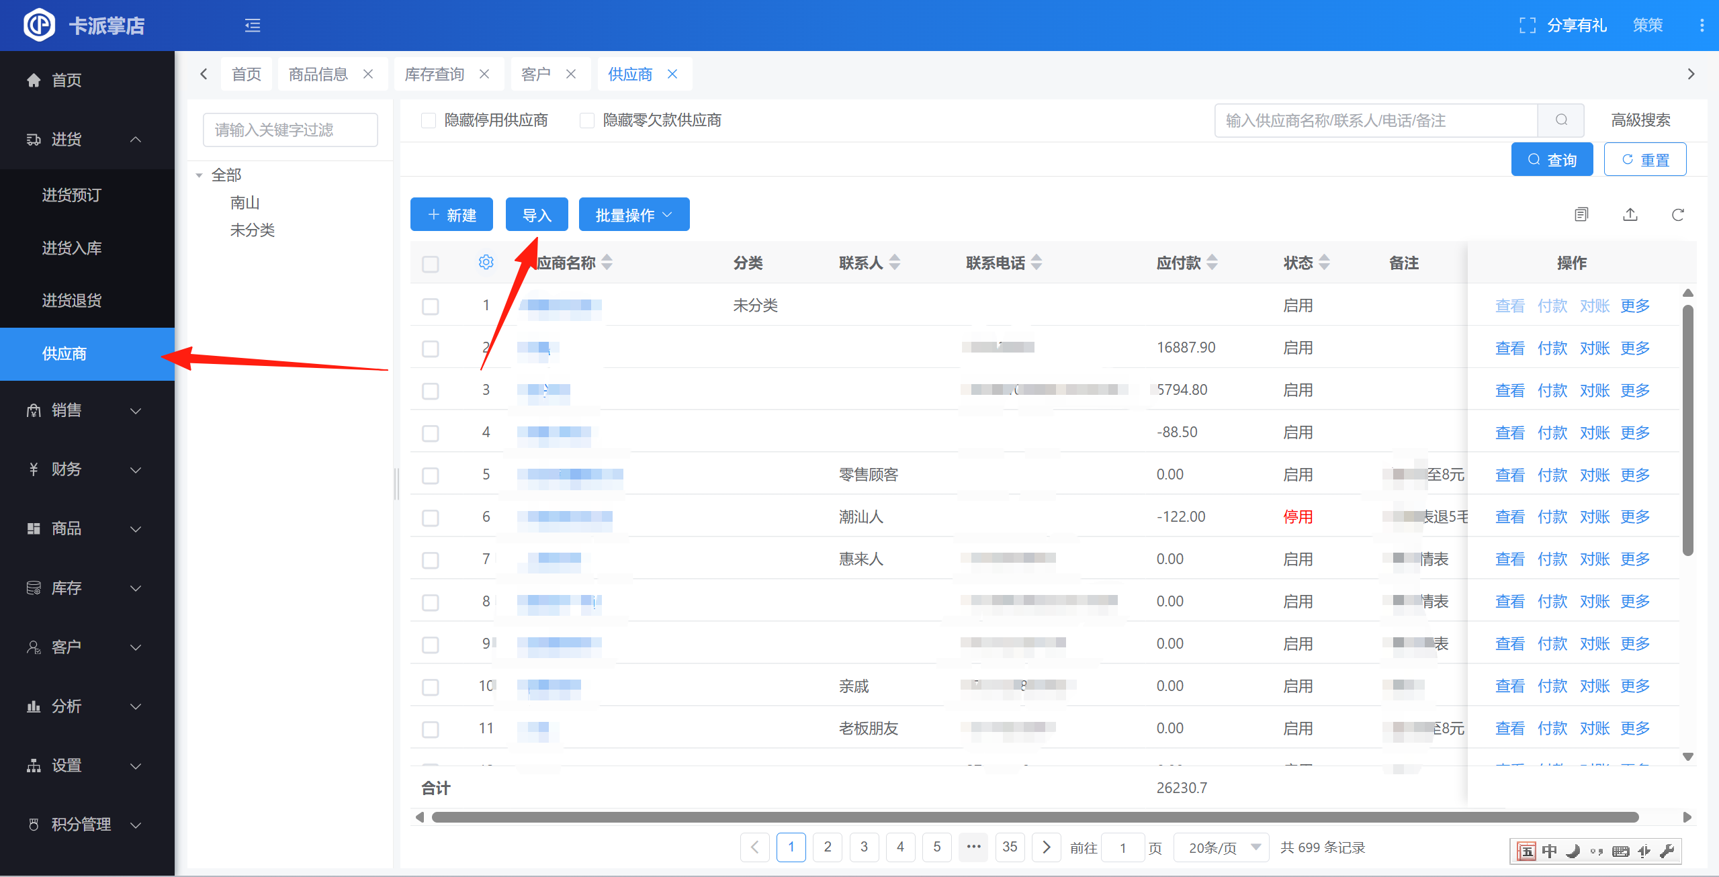Screen dimensions: 1719x877
Task: Click the 新建 button
Action: [x=451, y=215]
